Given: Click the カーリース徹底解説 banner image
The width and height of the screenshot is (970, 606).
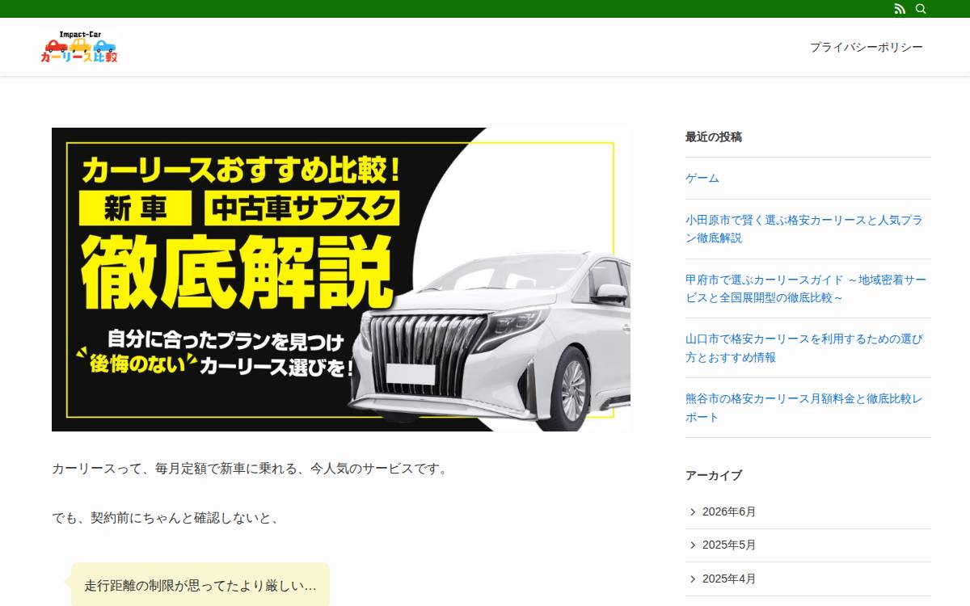Looking at the screenshot, I should pos(341,280).
